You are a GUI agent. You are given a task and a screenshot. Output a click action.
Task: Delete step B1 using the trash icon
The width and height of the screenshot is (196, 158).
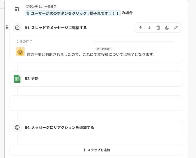point(158,28)
